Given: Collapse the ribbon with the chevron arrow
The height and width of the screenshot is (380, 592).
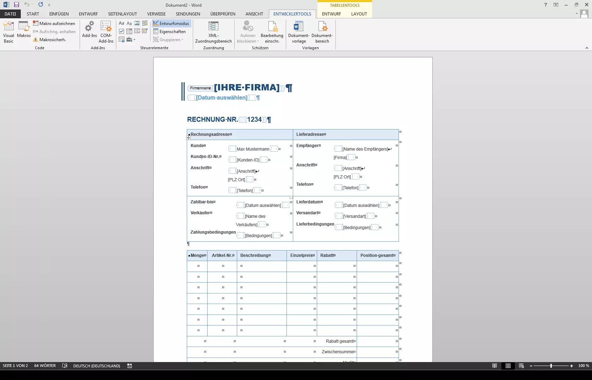Looking at the screenshot, I should pos(587,48).
